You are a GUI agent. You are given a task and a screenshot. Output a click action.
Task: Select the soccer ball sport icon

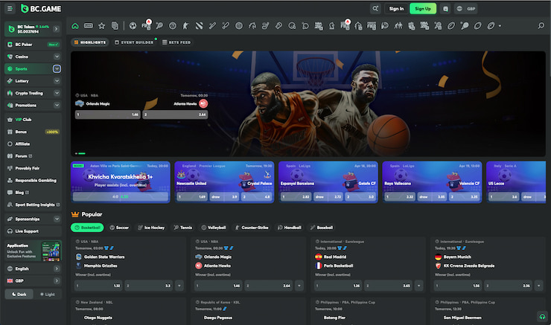133,25
